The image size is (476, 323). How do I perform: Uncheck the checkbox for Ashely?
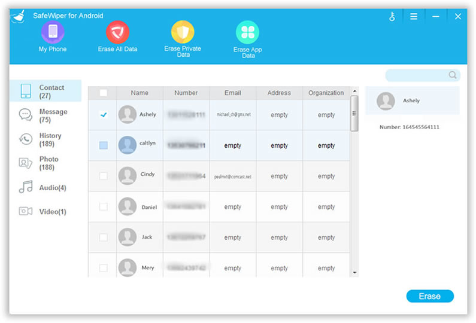[x=103, y=115]
